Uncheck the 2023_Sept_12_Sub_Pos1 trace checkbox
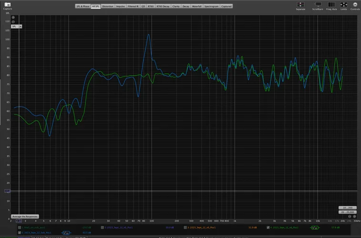Image resolution: width=361 pixels, height=238 pixels. (x=20, y=232)
